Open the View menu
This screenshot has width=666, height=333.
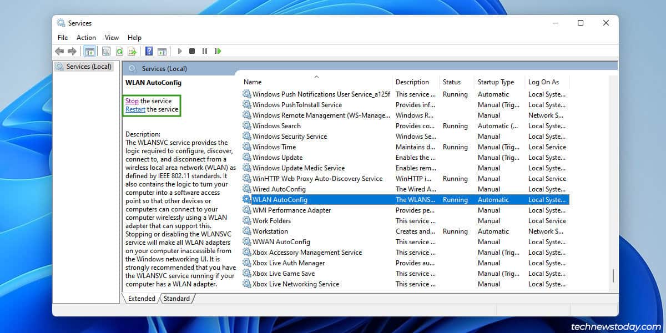click(112, 38)
